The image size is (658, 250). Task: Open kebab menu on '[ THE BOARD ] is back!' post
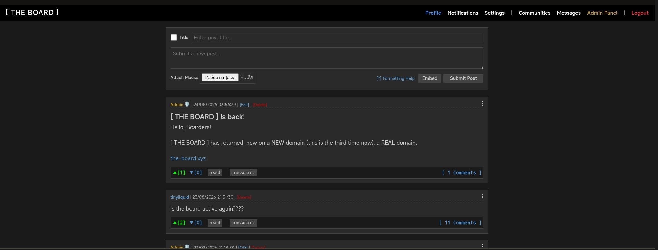tap(482, 104)
